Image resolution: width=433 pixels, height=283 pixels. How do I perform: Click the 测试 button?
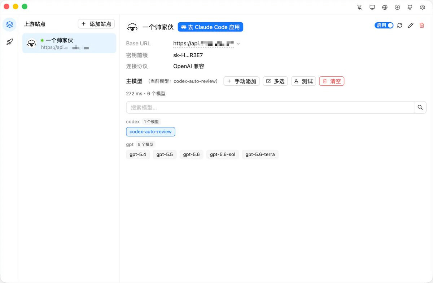tap(303, 81)
